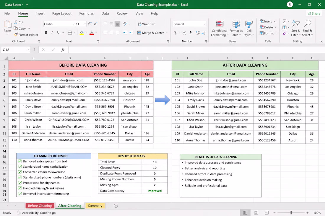Toggle 'Proper case for city names' checkbox
The height and width of the screenshot is (216, 325).
[x=20, y=182]
